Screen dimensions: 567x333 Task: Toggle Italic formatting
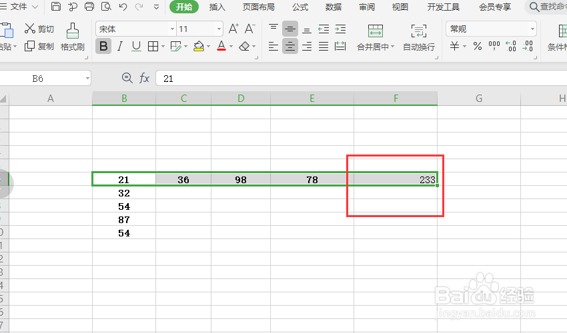(120, 46)
